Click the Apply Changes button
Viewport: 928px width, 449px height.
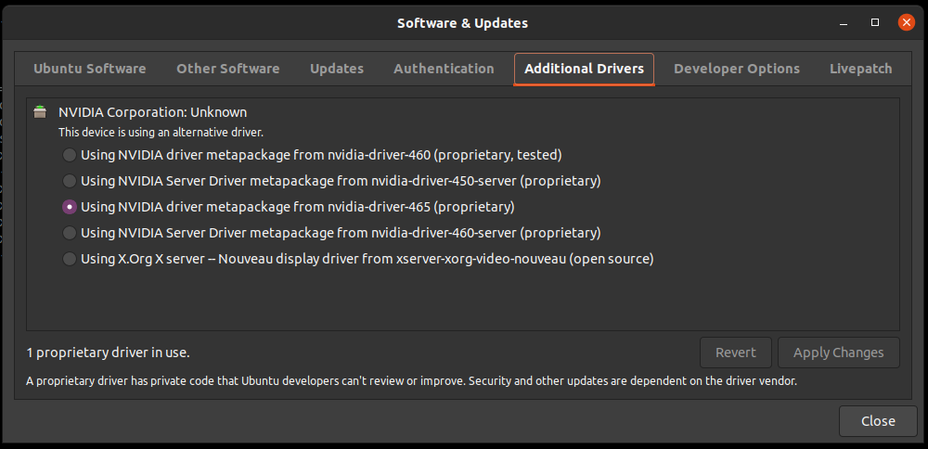838,353
